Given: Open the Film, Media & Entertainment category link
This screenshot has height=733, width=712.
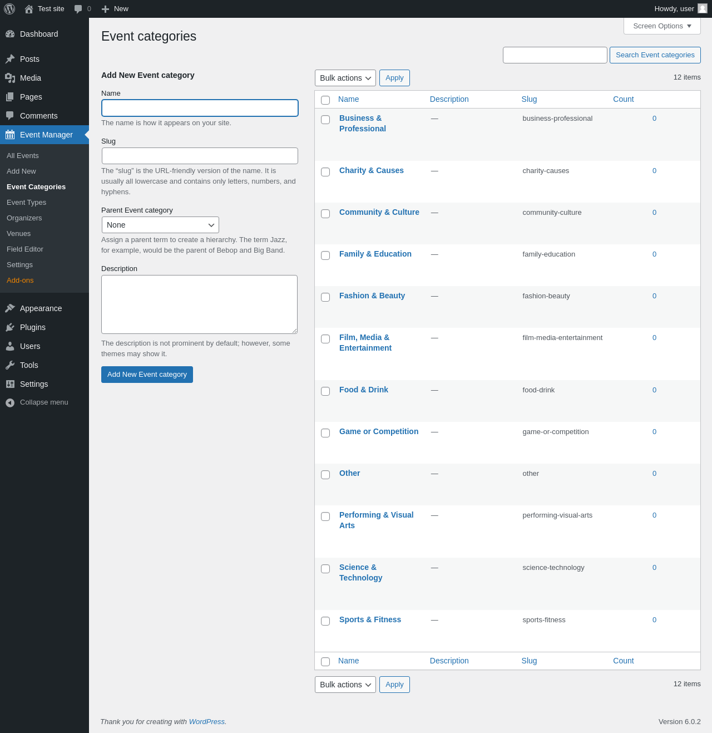Looking at the screenshot, I should [365, 343].
